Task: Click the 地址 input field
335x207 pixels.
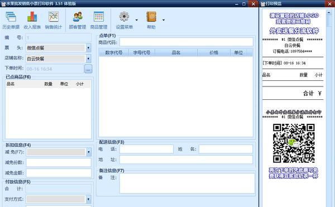Action: pos(186,160)
